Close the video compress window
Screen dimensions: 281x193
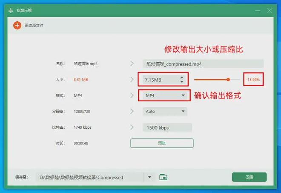[270, 11]
